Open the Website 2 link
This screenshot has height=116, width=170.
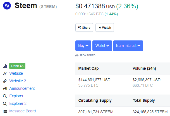(x=18, y=81)
